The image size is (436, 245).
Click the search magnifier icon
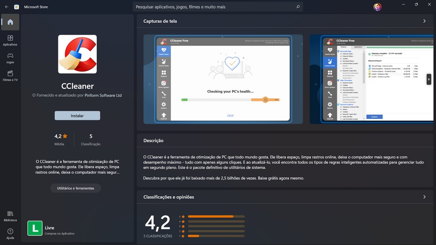click(298, 7)
